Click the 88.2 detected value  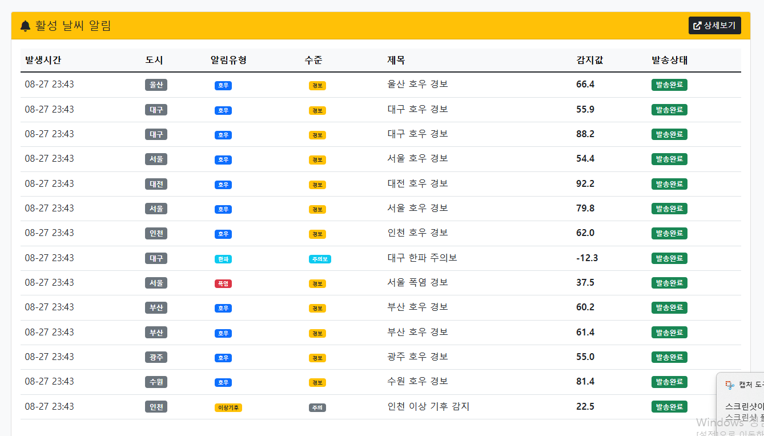[585, 134]
